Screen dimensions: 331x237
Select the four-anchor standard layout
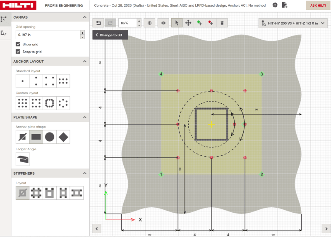coord(50,81)
